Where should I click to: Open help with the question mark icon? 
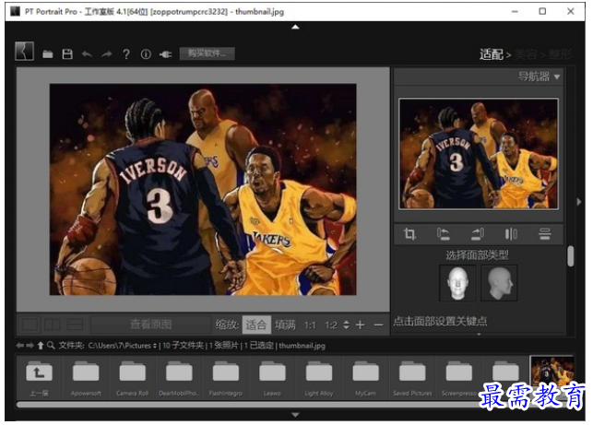click(126, 54)
